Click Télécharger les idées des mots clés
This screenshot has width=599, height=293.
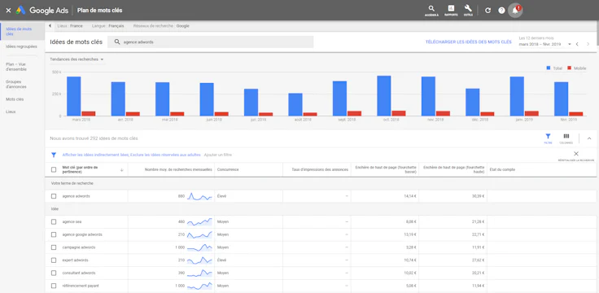468,42
